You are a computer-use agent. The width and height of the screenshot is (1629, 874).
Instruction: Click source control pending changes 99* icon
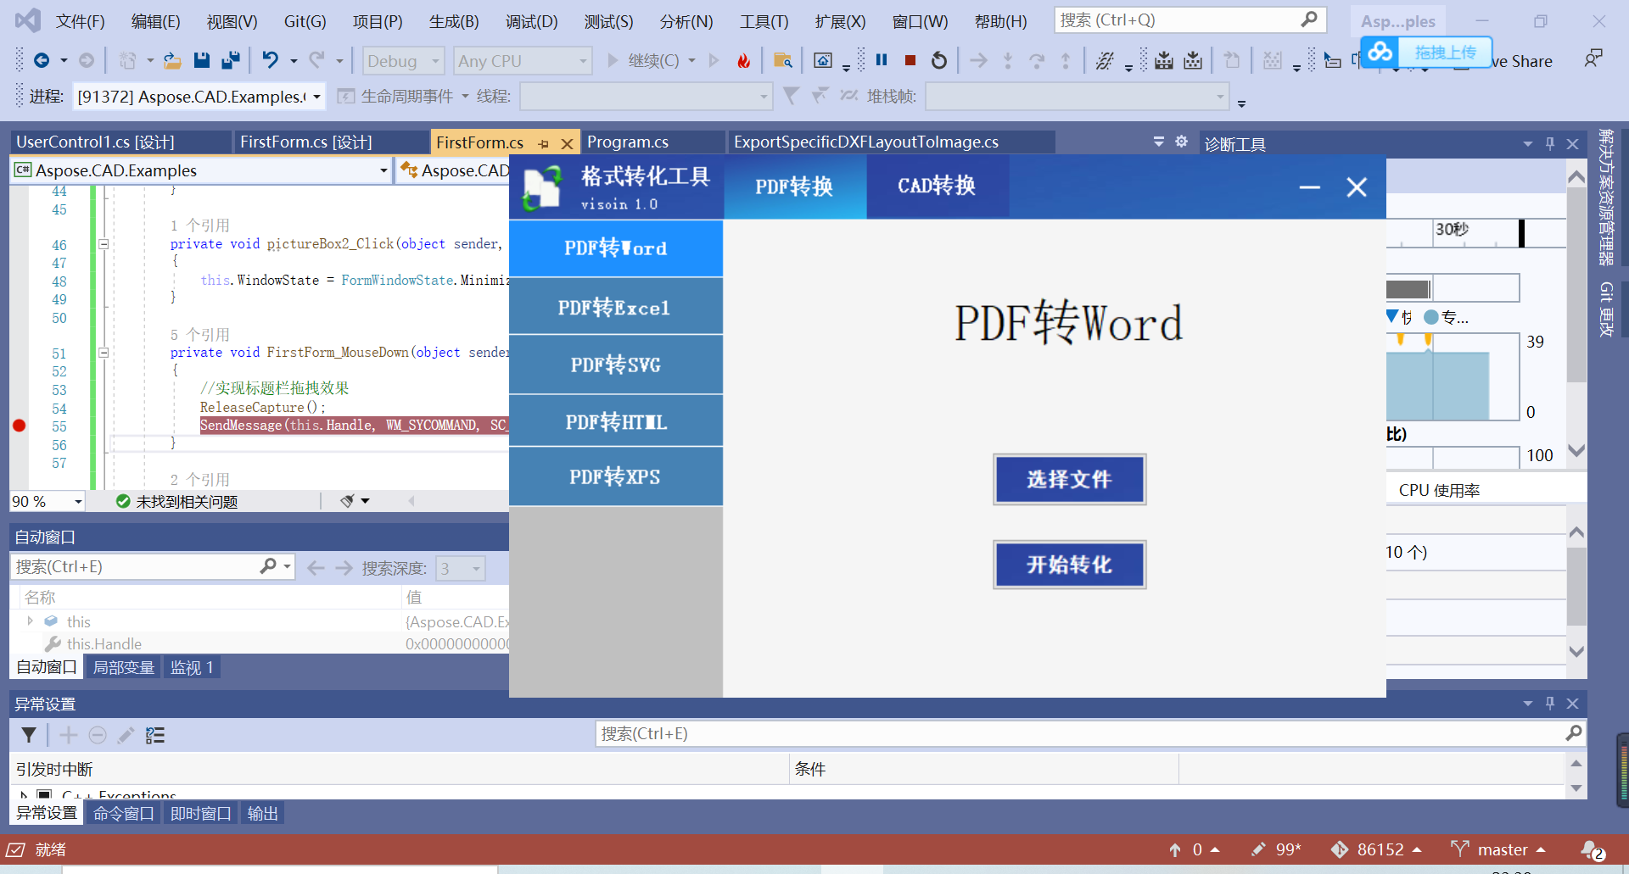1277,849
